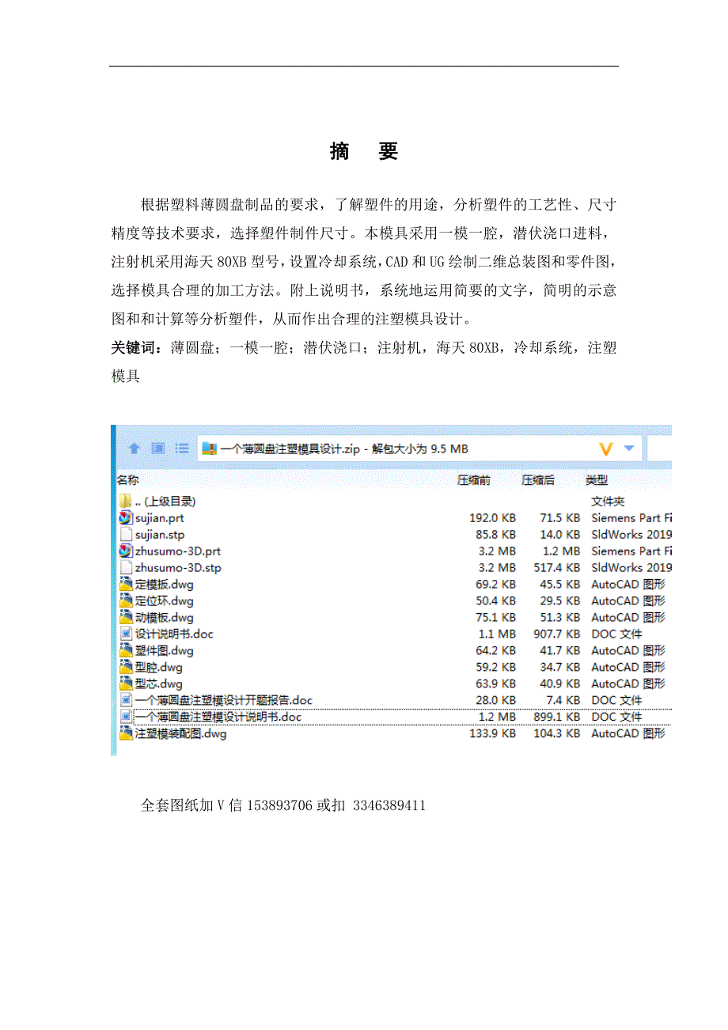728x1030 pixels.
Task: Click DWG icon of 型芯.dwg
Action: point(125,684)
